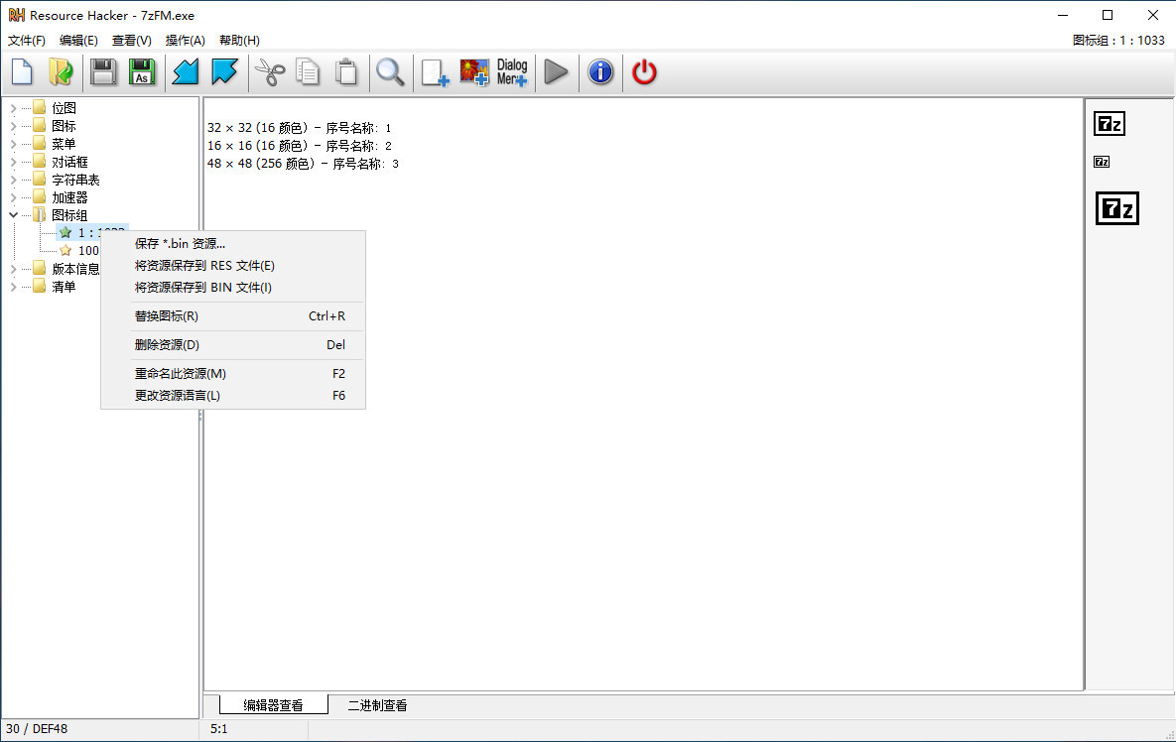The height and width of the screenshot is (742, 1176).
Task: Click the Compile play arrow icon
Action: [556, 72]
